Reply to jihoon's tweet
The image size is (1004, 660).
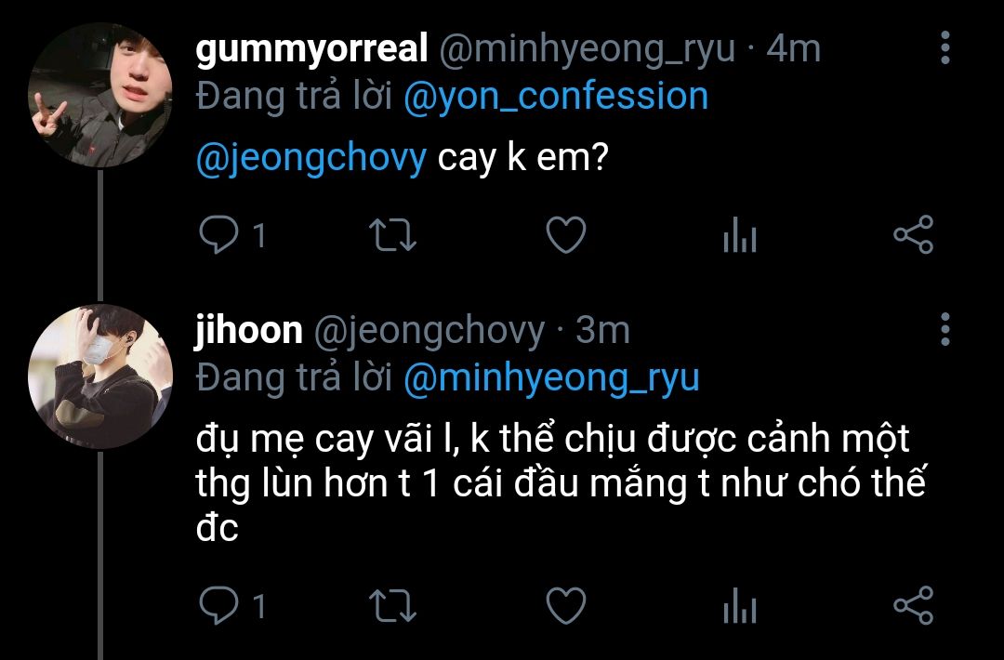click(218, 605)
